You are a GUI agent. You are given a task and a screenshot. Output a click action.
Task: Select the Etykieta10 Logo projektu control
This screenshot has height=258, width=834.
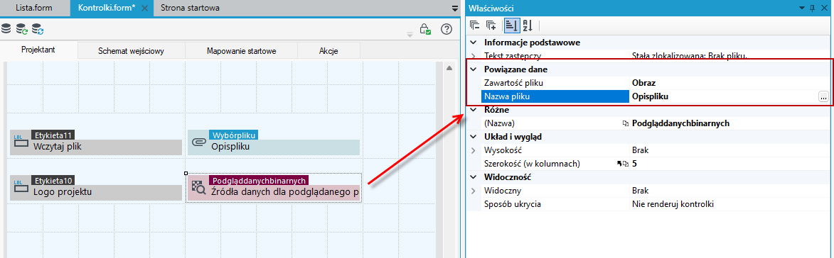(96, 188)
